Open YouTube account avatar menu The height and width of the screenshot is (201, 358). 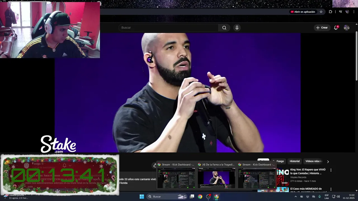[347, 28]
